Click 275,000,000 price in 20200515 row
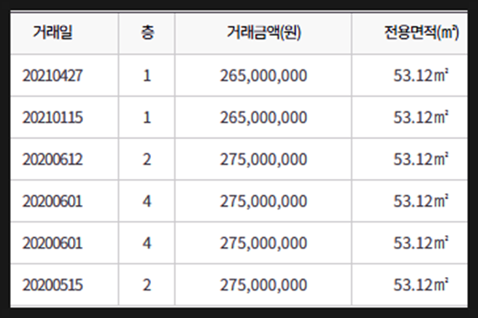Screen dimensions: 478x318 pos(263,285)
